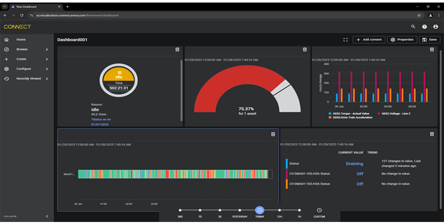444x224 pixels.
Task: Expand the Create submenu arrow
Action: pos(47,59)
